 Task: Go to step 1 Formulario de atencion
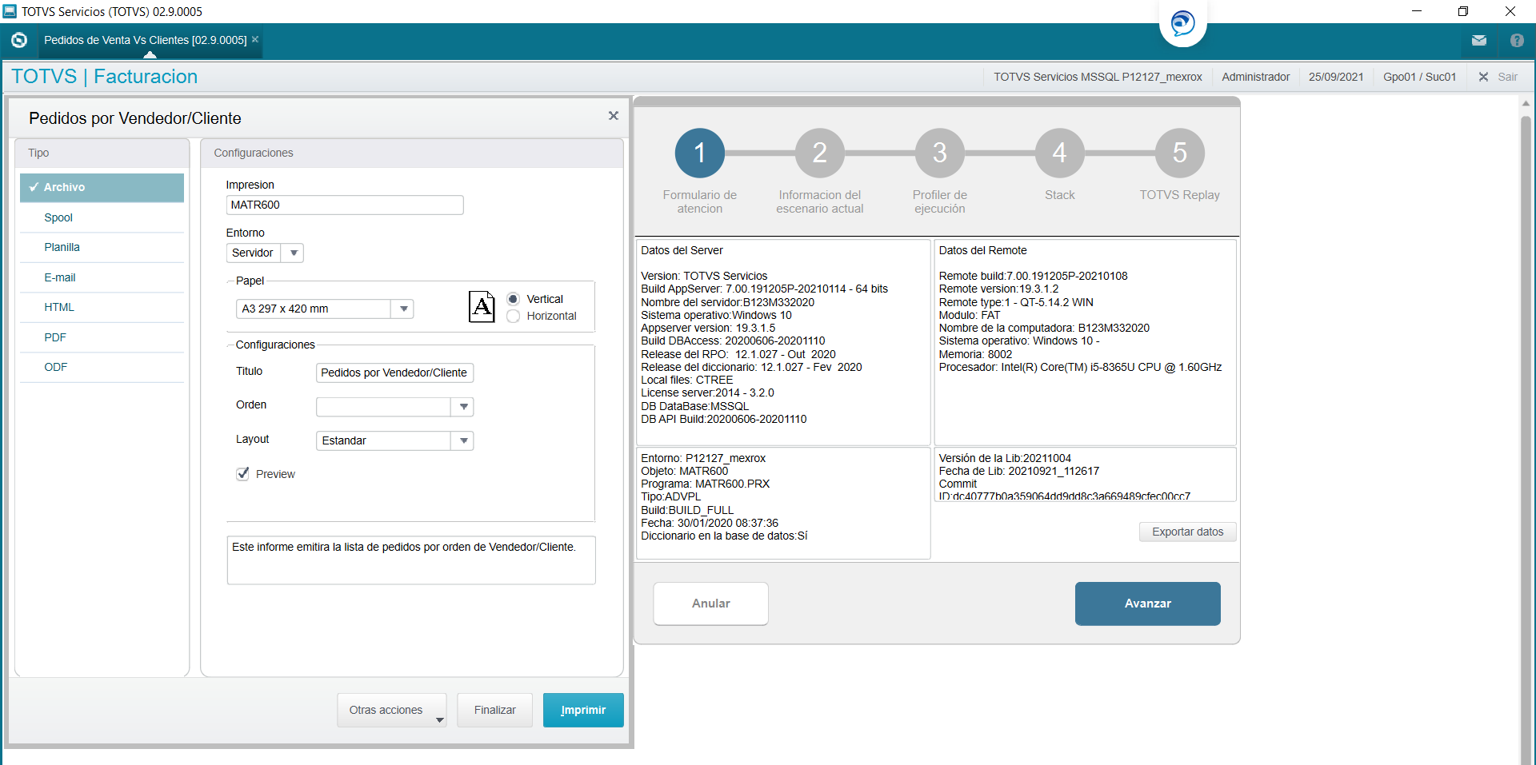[x=700, y=153]
